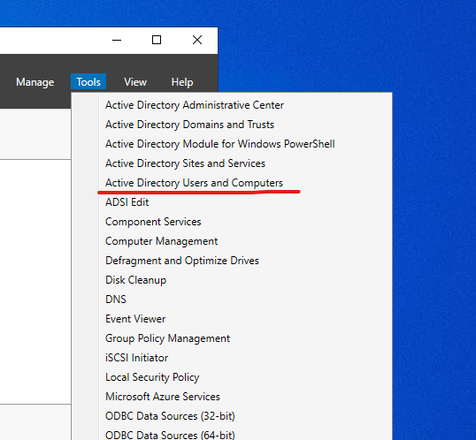The height and width of the screenshot is (440, 476).
Task: Open ODBC Data Sources (64-bit)
Action: coord(170,435)
